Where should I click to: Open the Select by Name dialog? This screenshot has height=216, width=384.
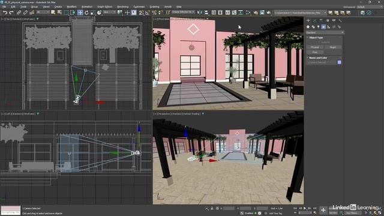pyautogui.click(x=59, y=13)
